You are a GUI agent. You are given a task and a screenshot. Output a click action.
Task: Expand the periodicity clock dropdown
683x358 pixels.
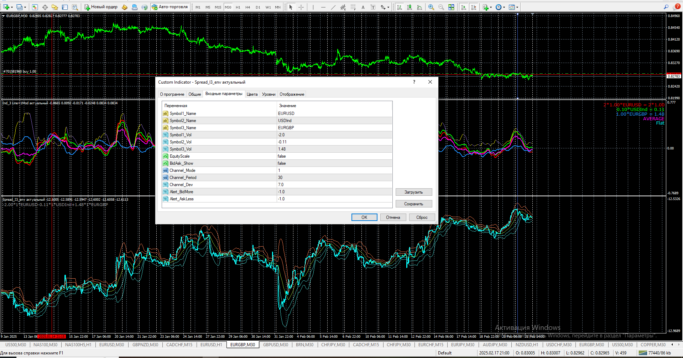504,7
